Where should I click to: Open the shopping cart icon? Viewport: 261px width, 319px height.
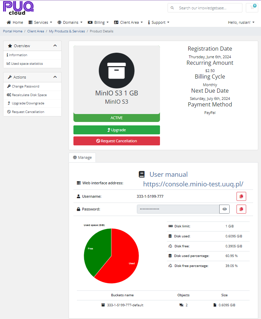pos(252,8)
